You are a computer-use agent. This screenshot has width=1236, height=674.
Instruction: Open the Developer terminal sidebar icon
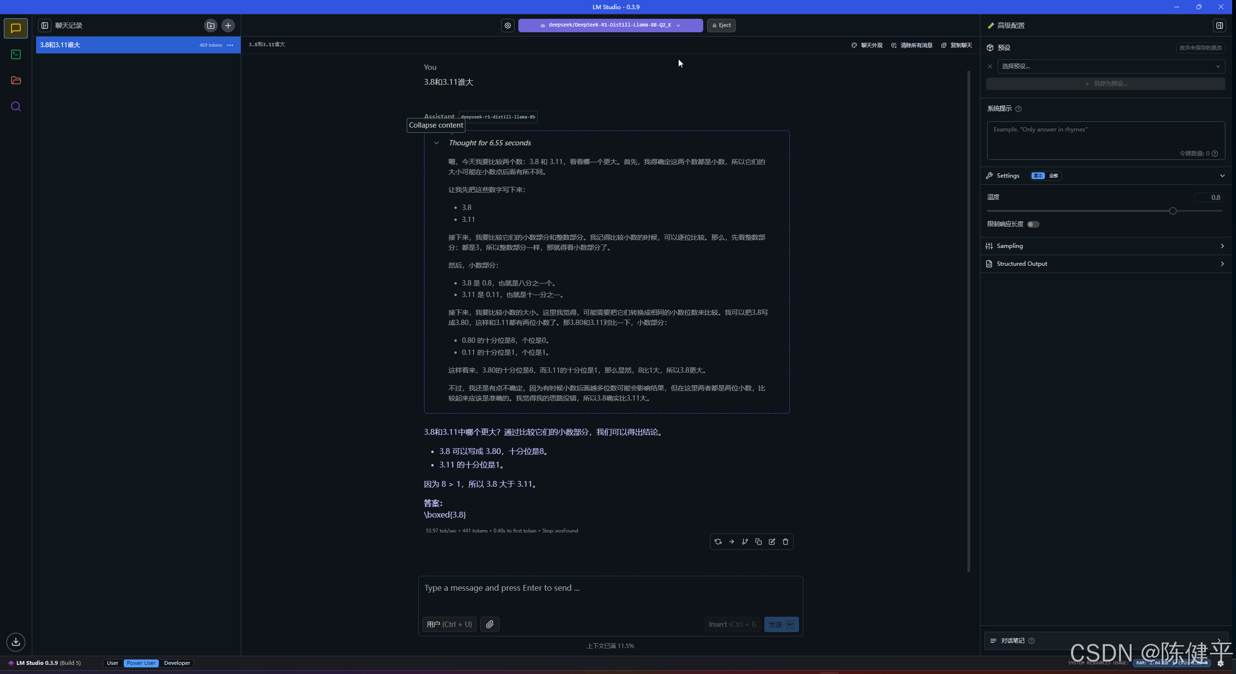pyautogui.click(x=16, y=54)
